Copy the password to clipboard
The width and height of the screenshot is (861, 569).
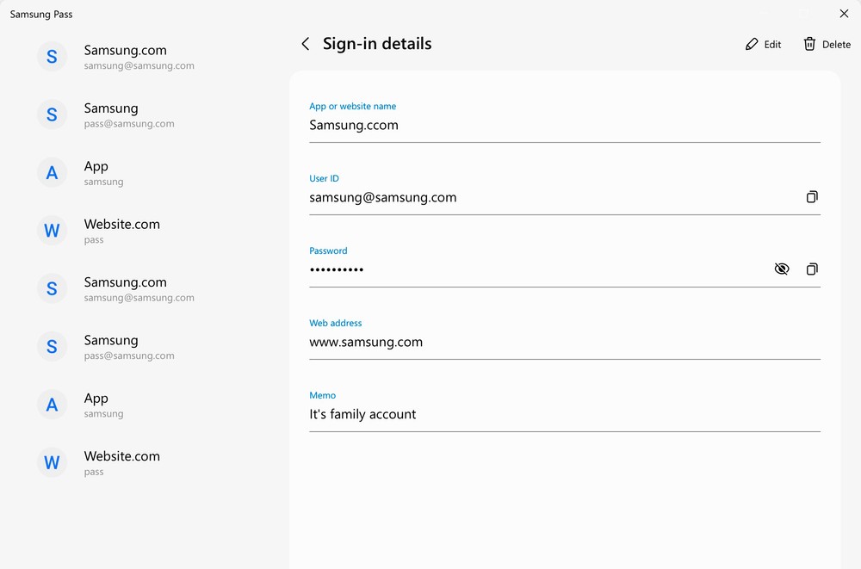811,269
